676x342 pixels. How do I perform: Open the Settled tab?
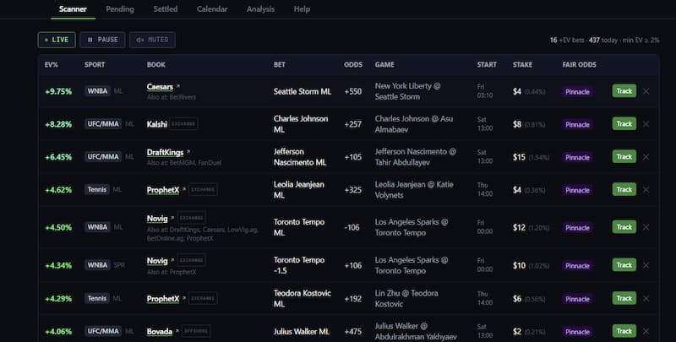[166, 9]
